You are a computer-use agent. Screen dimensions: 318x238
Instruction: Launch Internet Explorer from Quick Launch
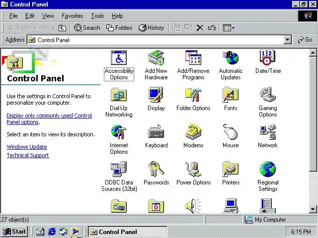pos(52,232)
